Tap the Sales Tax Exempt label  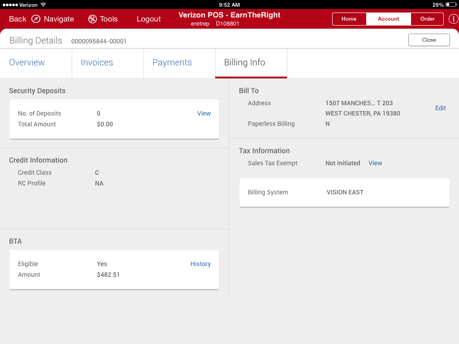click(273, 163)
